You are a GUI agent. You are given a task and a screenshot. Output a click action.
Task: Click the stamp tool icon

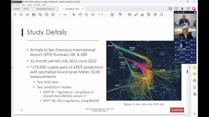[149, 15]
